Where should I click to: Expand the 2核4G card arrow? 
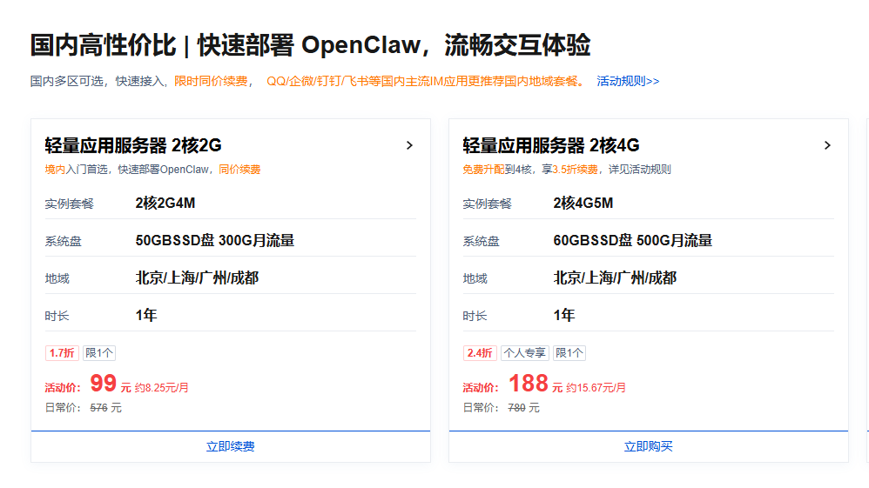click(827, 145)
